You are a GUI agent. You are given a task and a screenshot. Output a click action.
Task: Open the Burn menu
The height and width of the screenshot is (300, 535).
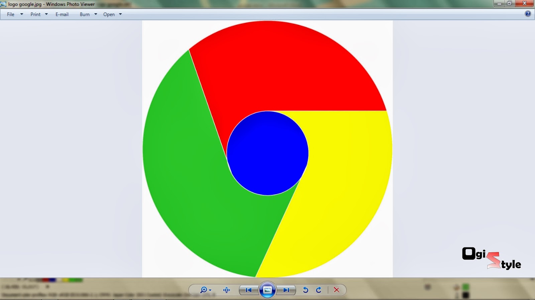(x=85, y=14)
